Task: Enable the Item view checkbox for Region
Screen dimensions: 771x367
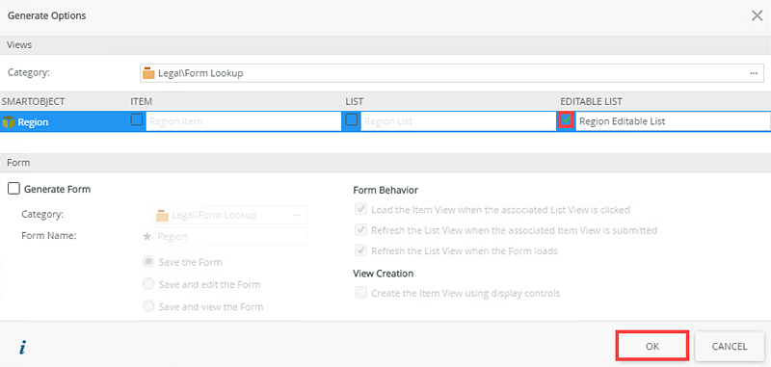Action: click(x=137, y=119)
